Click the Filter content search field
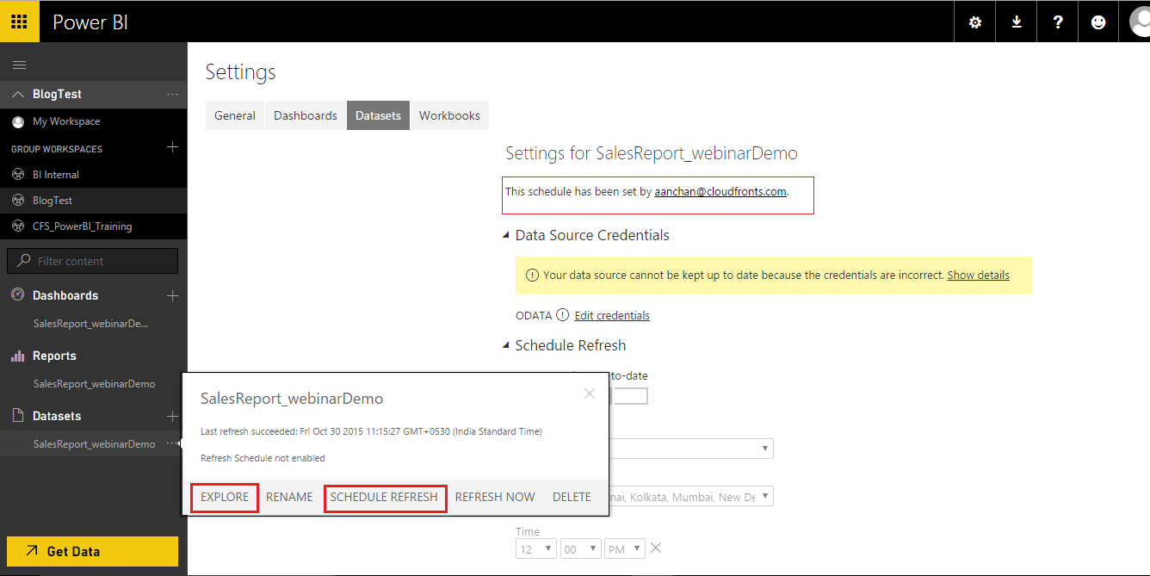The image size is (1150, 576). (92, 261)
